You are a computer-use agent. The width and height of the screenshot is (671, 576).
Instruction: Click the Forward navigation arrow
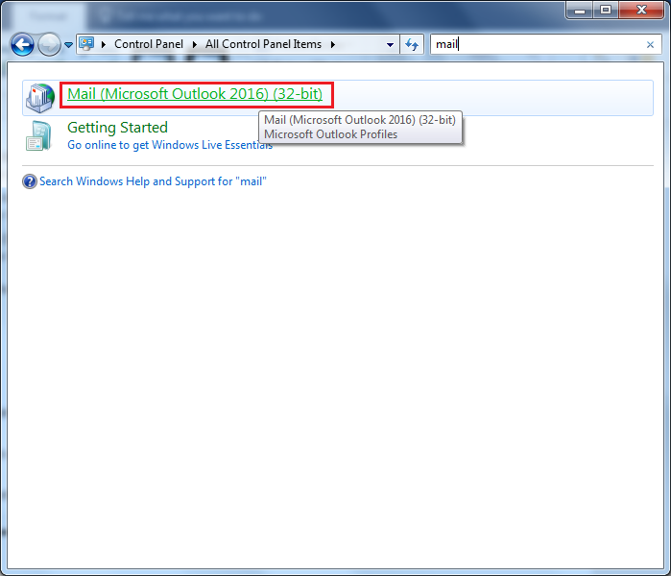49,44
